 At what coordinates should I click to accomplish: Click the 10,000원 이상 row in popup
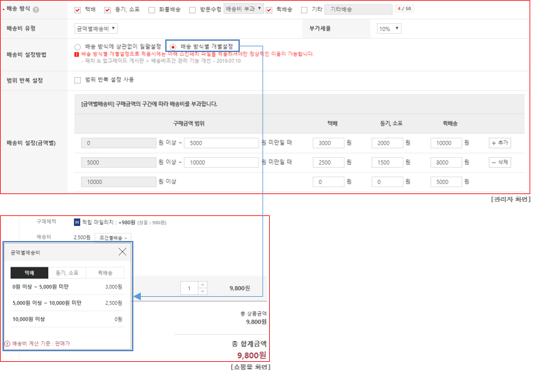(x=67, y=319)
